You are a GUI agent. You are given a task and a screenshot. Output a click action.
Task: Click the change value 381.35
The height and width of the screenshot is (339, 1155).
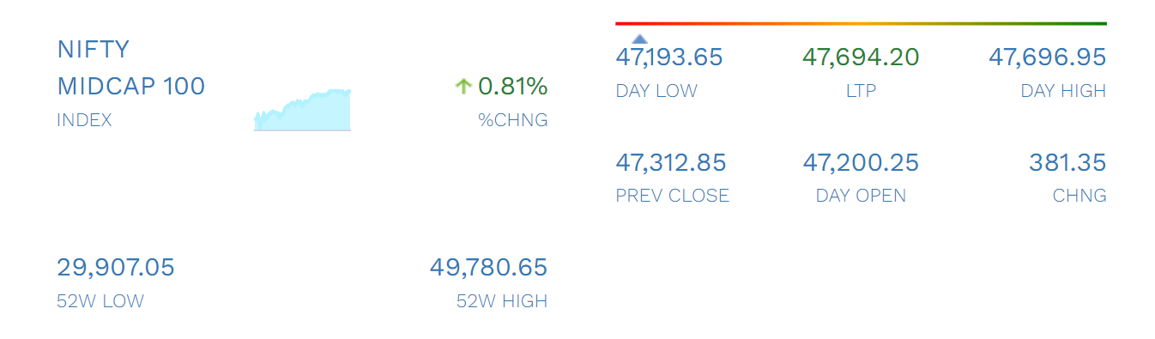1067,162
